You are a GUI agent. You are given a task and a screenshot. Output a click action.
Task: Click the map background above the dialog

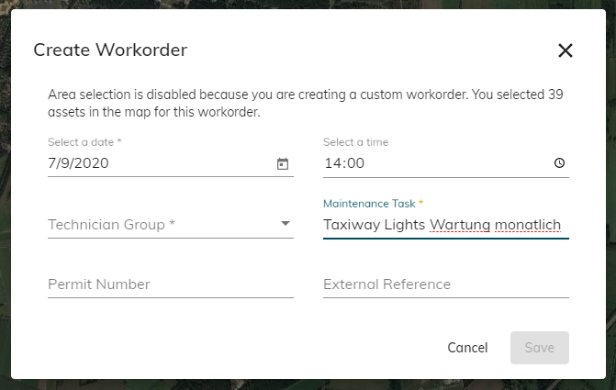308,4
